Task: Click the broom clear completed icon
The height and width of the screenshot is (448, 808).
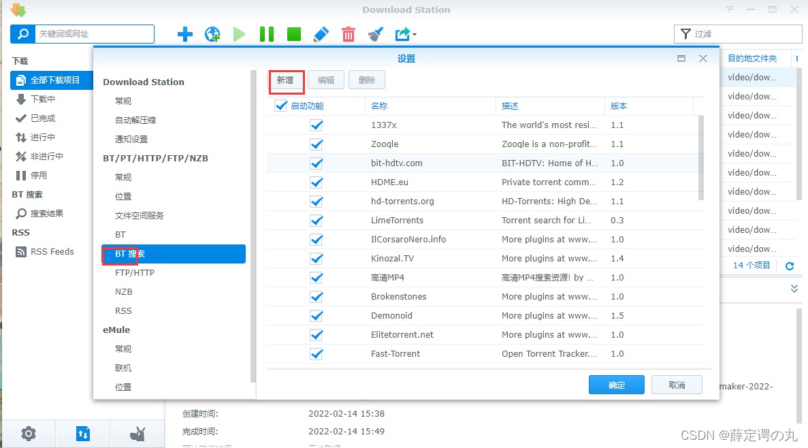Action: tap(376, 35)
